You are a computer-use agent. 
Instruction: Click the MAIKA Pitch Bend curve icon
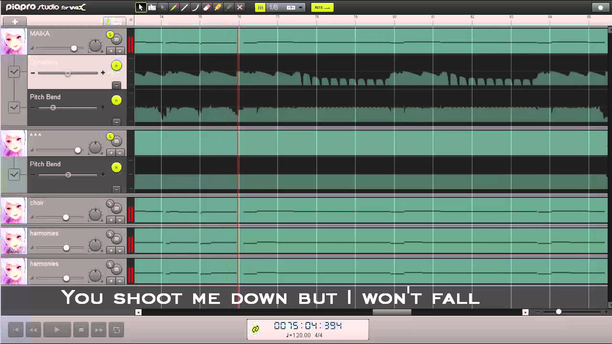[x=14, y=107]
